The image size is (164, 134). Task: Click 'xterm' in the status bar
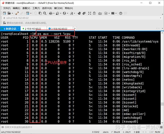(106, 132)
